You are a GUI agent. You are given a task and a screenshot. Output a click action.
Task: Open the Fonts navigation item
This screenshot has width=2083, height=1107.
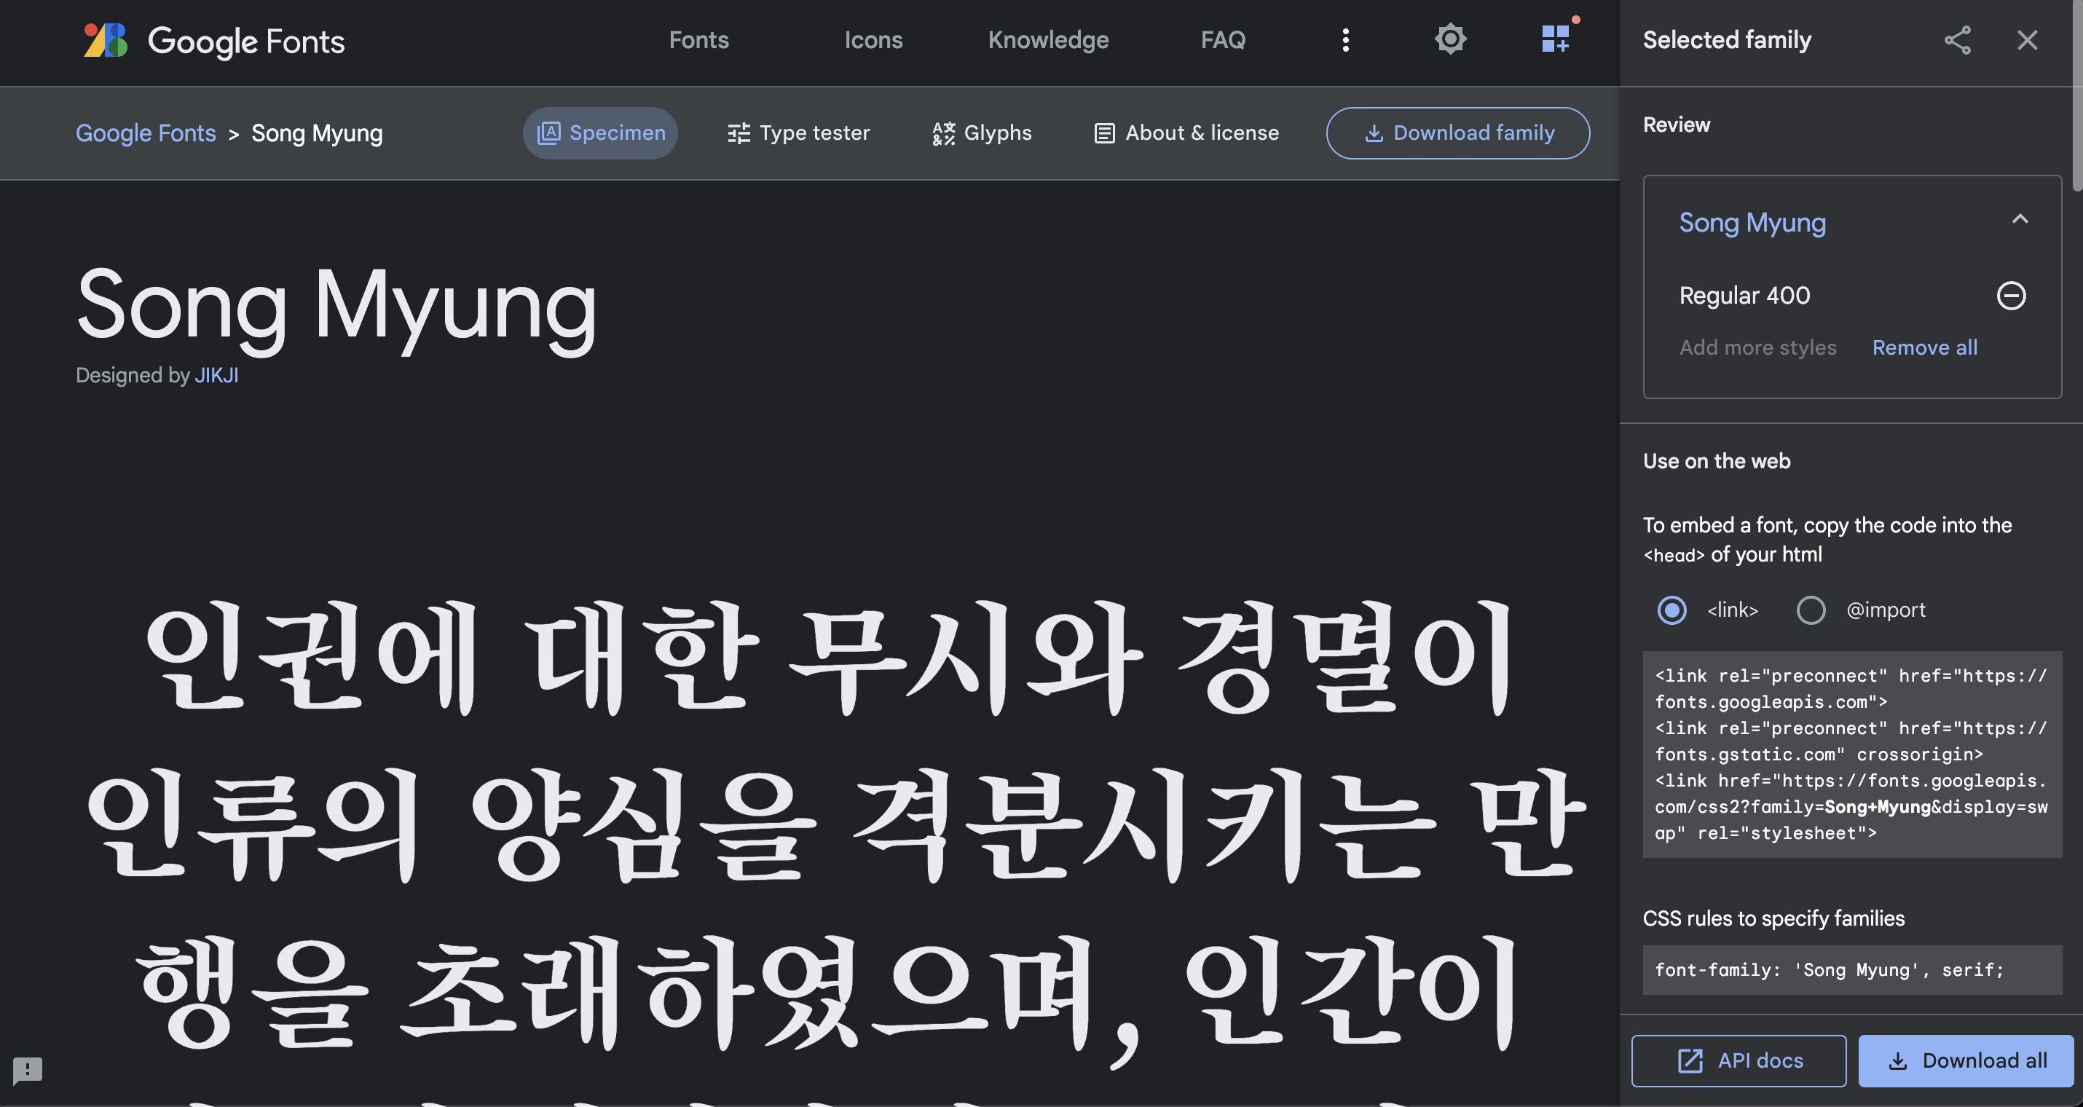[698, 41]
